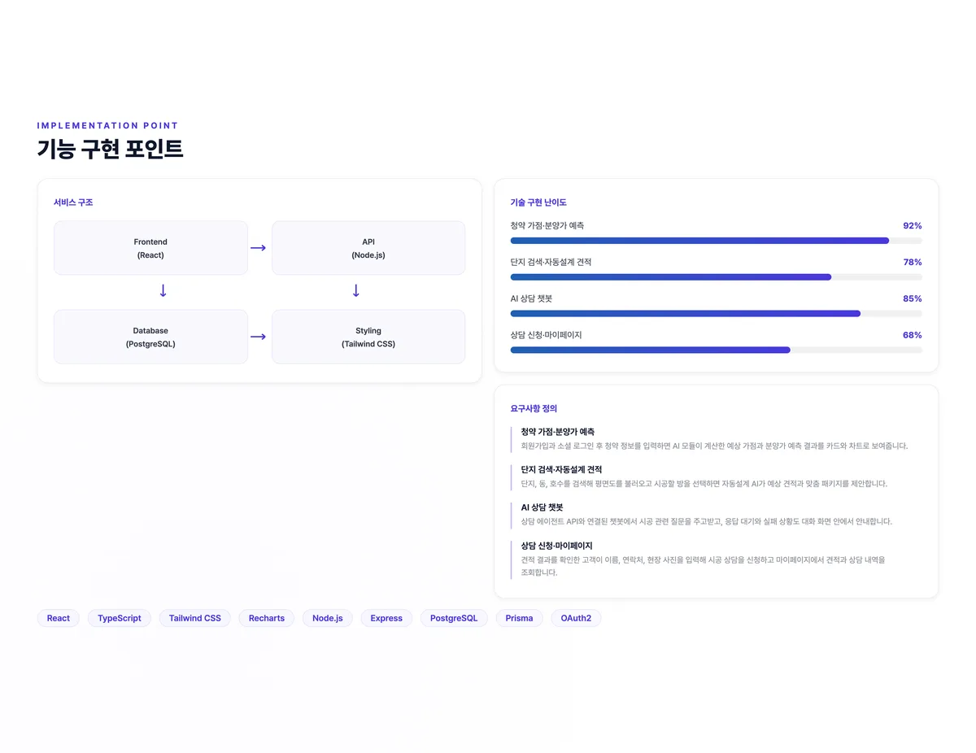Click the 78% value label
This screenshot has width=976, height=753.
(913, 262)
